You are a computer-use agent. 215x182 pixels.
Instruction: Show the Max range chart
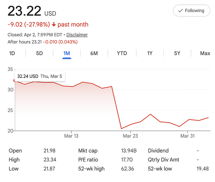pos(205,53)
